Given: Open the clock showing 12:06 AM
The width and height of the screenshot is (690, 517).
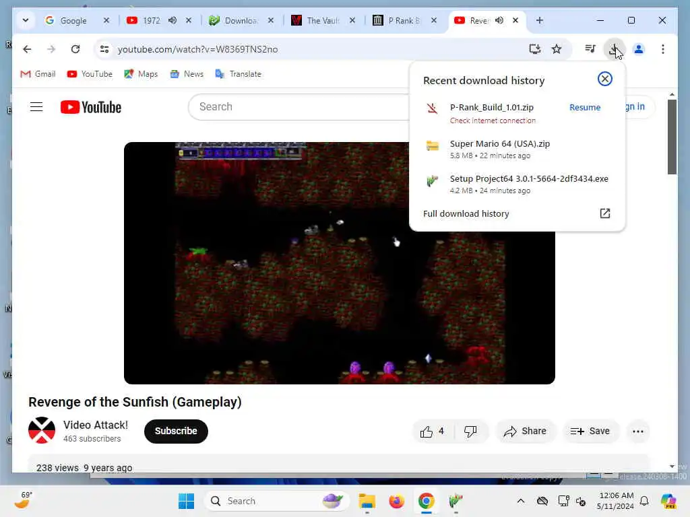Looking at the screenshot, I should (x=616, y=501).
